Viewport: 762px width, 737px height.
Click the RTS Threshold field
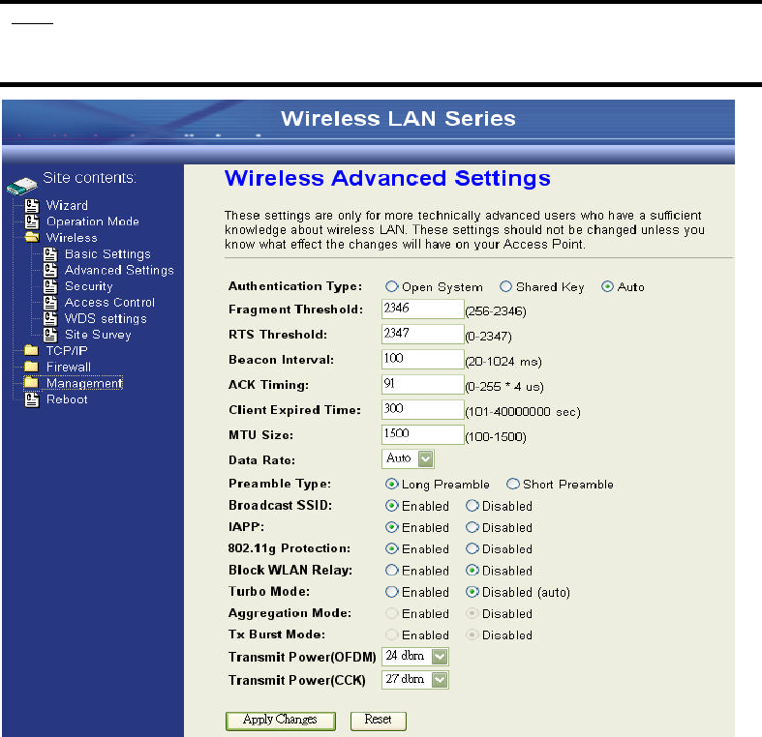click(423, 335)
